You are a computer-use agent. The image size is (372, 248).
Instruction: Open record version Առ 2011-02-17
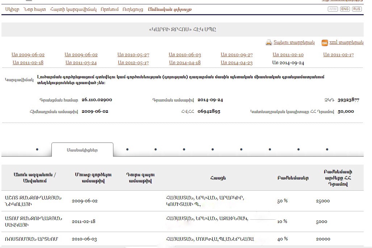point(339,55)
